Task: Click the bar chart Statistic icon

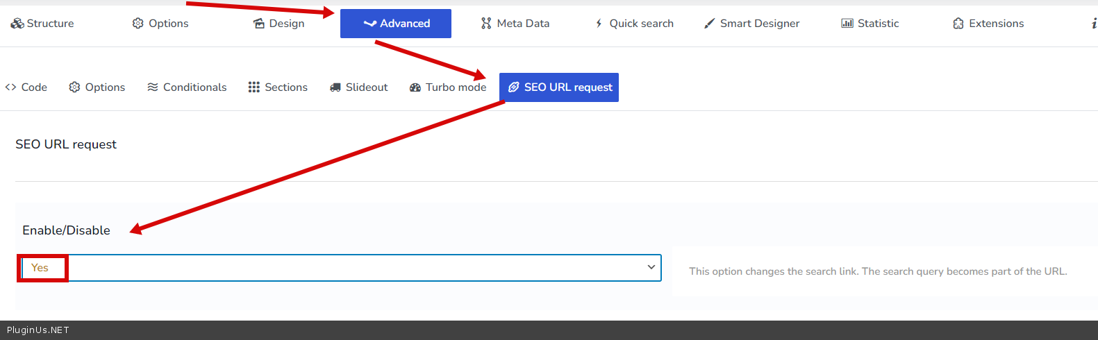Action: coord(847,24)
